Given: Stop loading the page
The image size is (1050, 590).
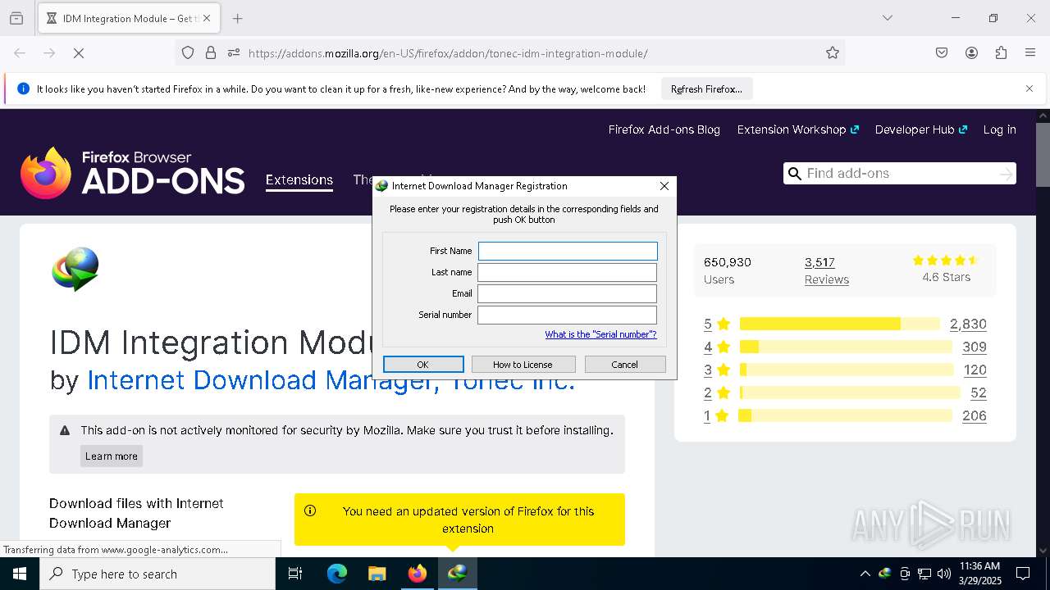Looking at the screenshot, I should point(79,53).
